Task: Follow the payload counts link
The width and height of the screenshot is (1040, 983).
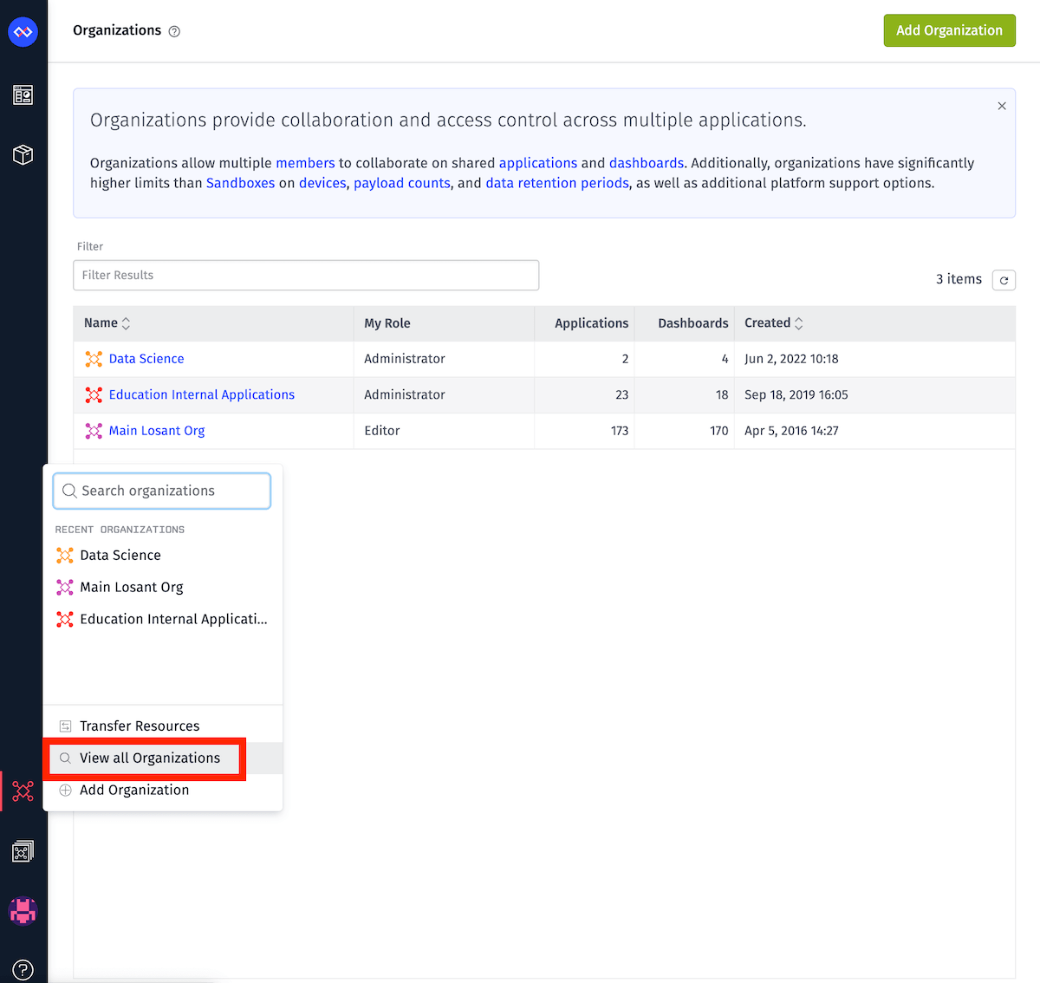Action: click(402, 183)
